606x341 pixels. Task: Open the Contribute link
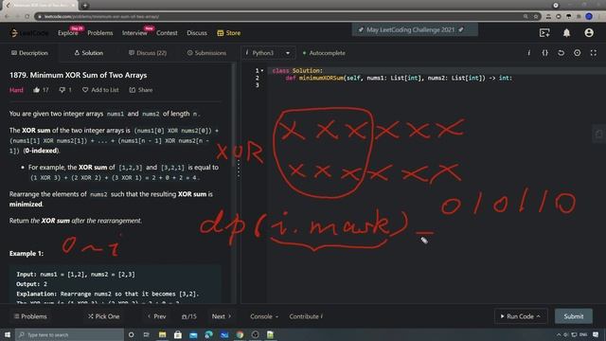pos(306,316)
